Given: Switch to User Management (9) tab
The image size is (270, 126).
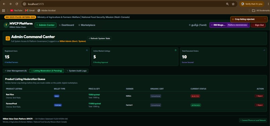Looking at the screenshot, I should point(16,71).
